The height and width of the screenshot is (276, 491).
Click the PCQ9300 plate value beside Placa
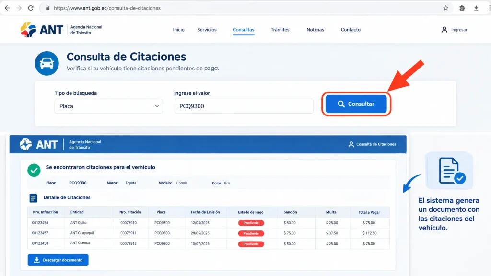point(78,183)
